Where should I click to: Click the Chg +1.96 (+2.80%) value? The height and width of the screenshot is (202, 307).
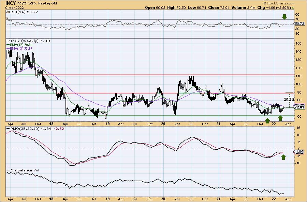pos(274,7)
